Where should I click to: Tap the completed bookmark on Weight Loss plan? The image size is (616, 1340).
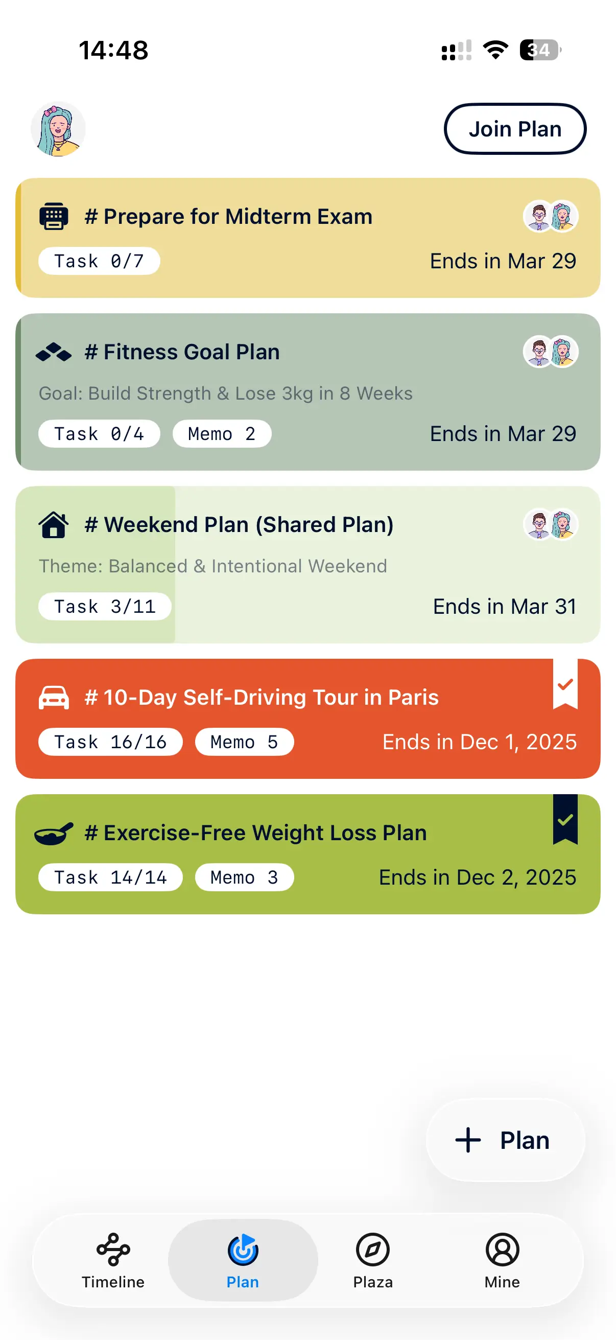pos(565,820)
